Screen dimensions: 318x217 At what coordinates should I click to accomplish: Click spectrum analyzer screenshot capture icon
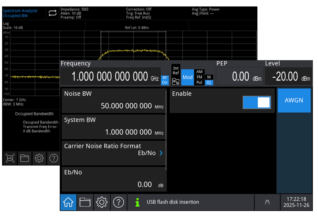click(10, 158)
